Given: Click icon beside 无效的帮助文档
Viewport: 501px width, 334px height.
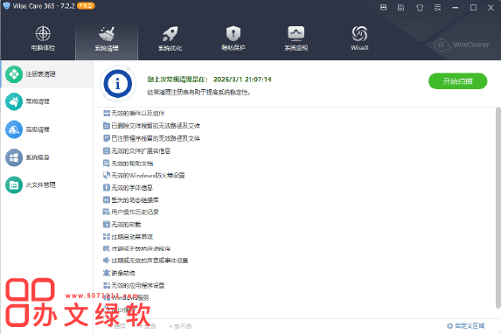Looking at the screenshot, I should (107, 164).
